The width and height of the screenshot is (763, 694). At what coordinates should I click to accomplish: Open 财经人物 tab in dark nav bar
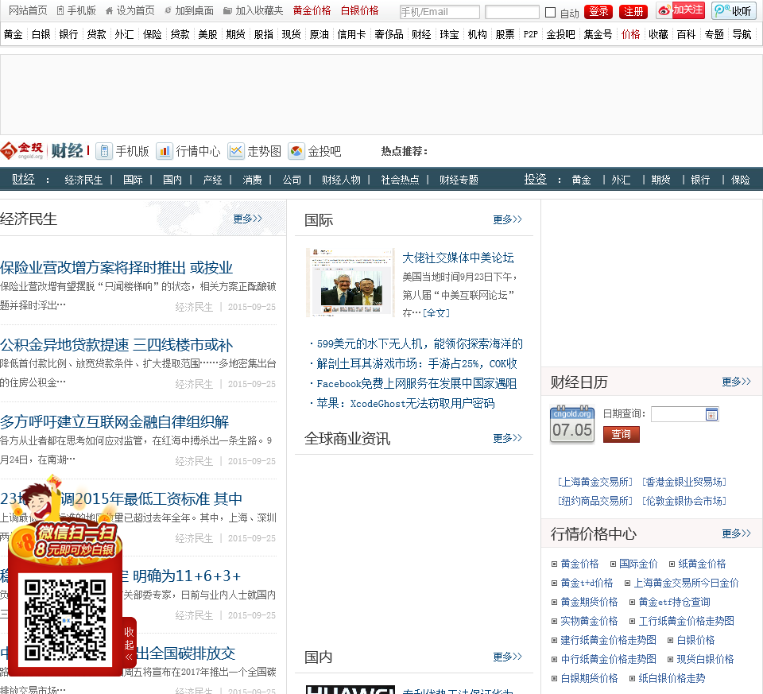(341, 180)
